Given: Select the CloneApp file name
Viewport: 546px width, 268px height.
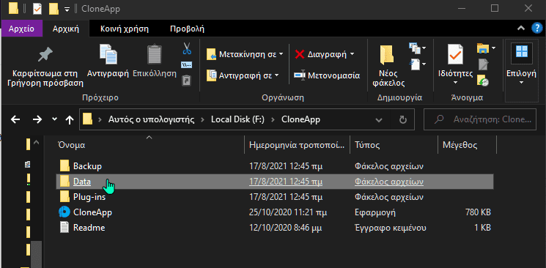Looking at the screenshot, I should click(x=92, y=212).
